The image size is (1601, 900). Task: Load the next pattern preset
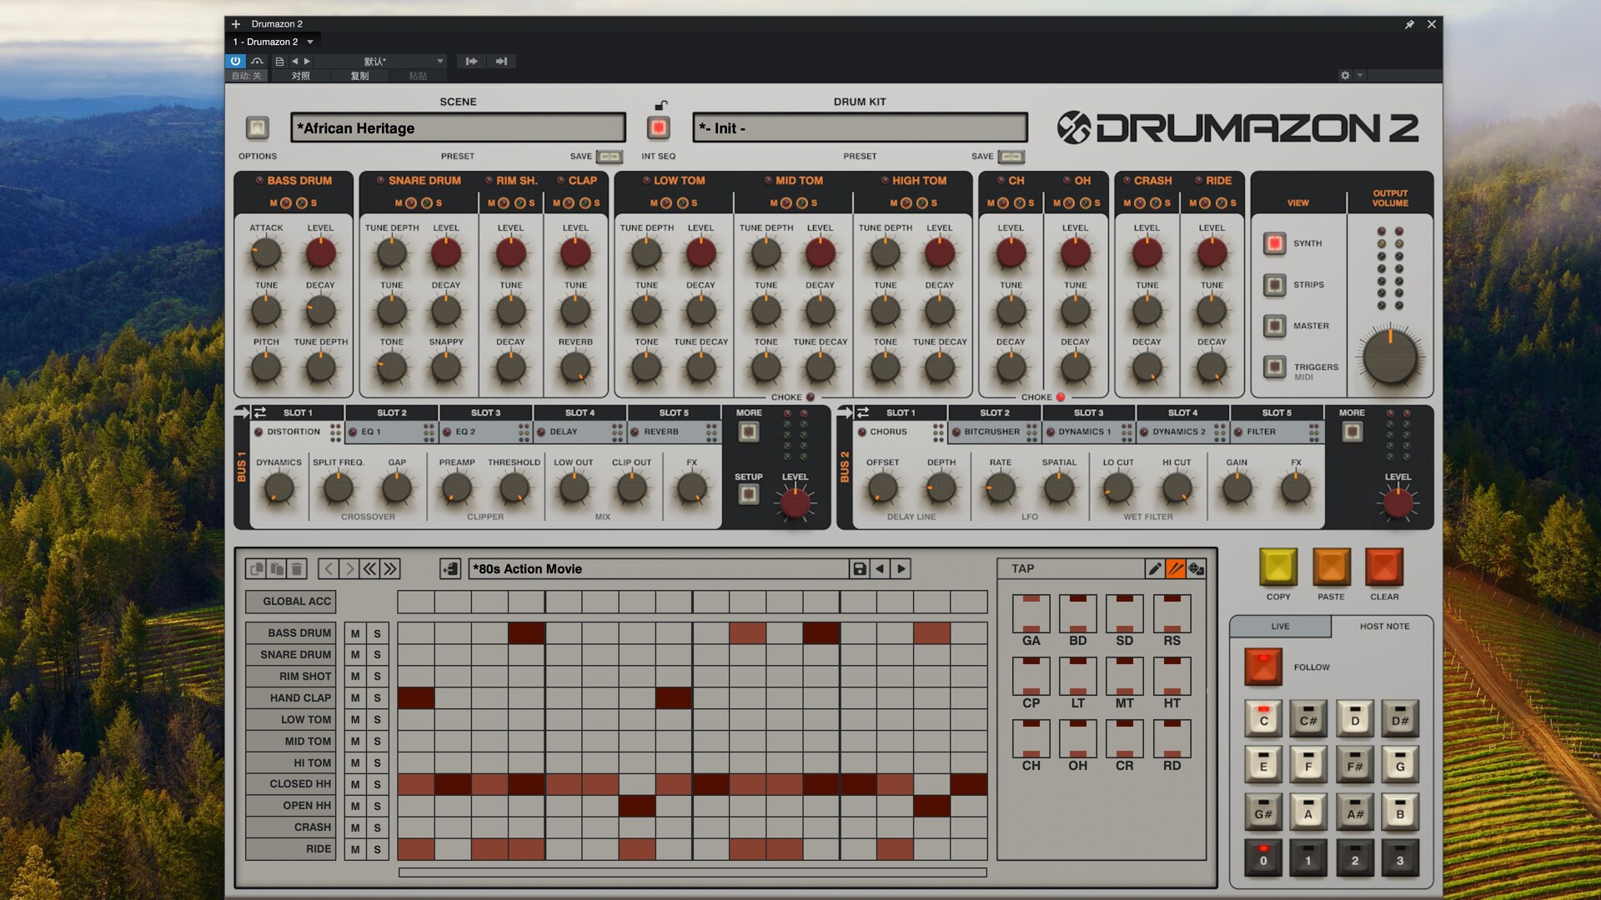(901, 569)
